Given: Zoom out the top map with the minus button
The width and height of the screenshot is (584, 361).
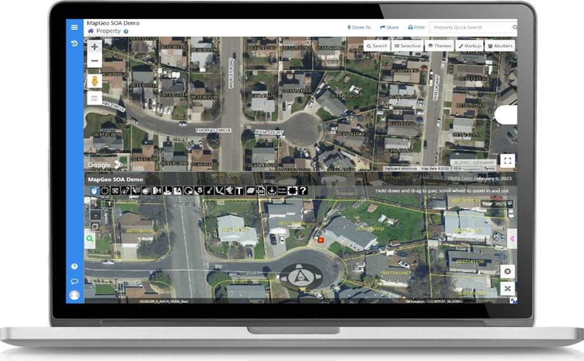Looking at the screenshot, I should point(94,61).
